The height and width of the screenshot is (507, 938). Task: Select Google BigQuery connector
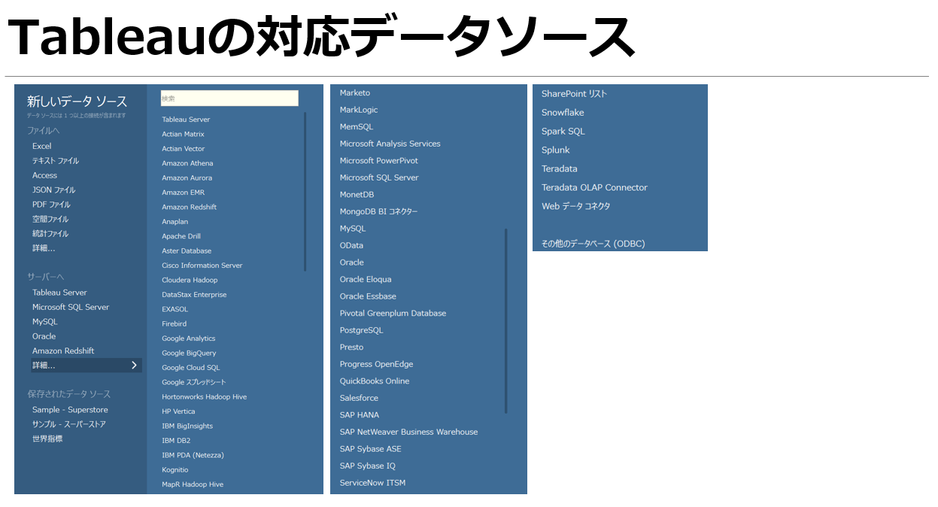coord(189,353)
